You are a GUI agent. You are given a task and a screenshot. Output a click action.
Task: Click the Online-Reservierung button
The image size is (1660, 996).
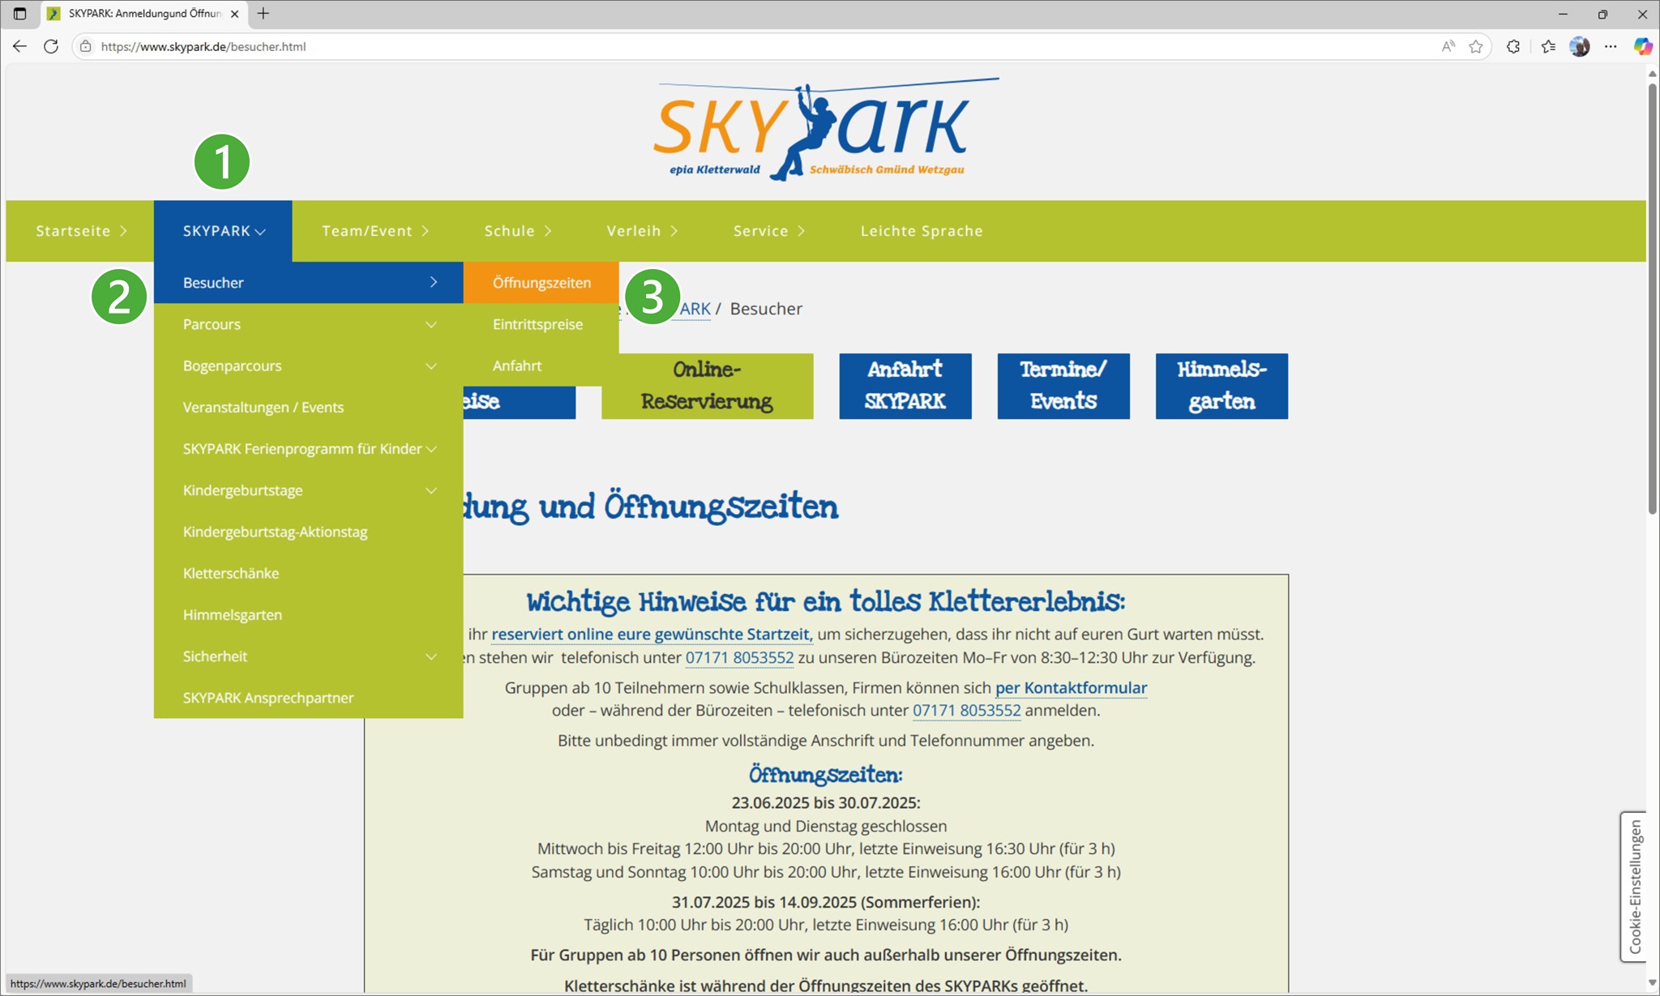pos(707,386)
